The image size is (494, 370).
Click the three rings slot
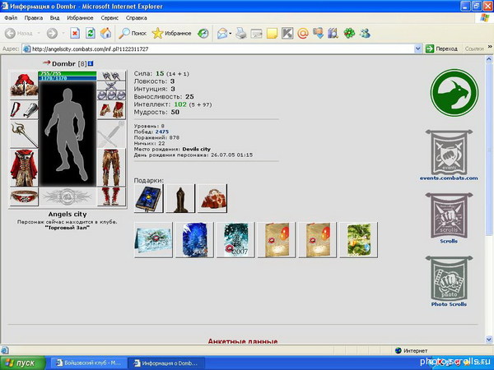(x=111, y=95)
